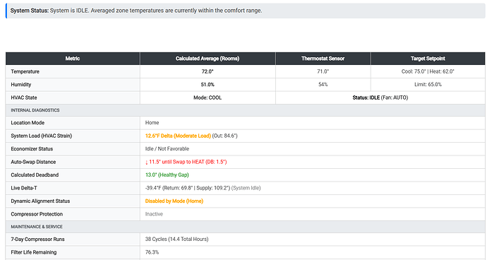Click the Status: IDLE (Fan: AUTO) cell
Viewport: 487px width, 260px height.
click(380, 97)
